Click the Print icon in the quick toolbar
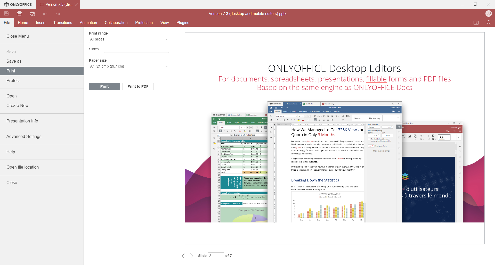Image resolution: width=495 pixels, height=265 pixels. (19, 14)
